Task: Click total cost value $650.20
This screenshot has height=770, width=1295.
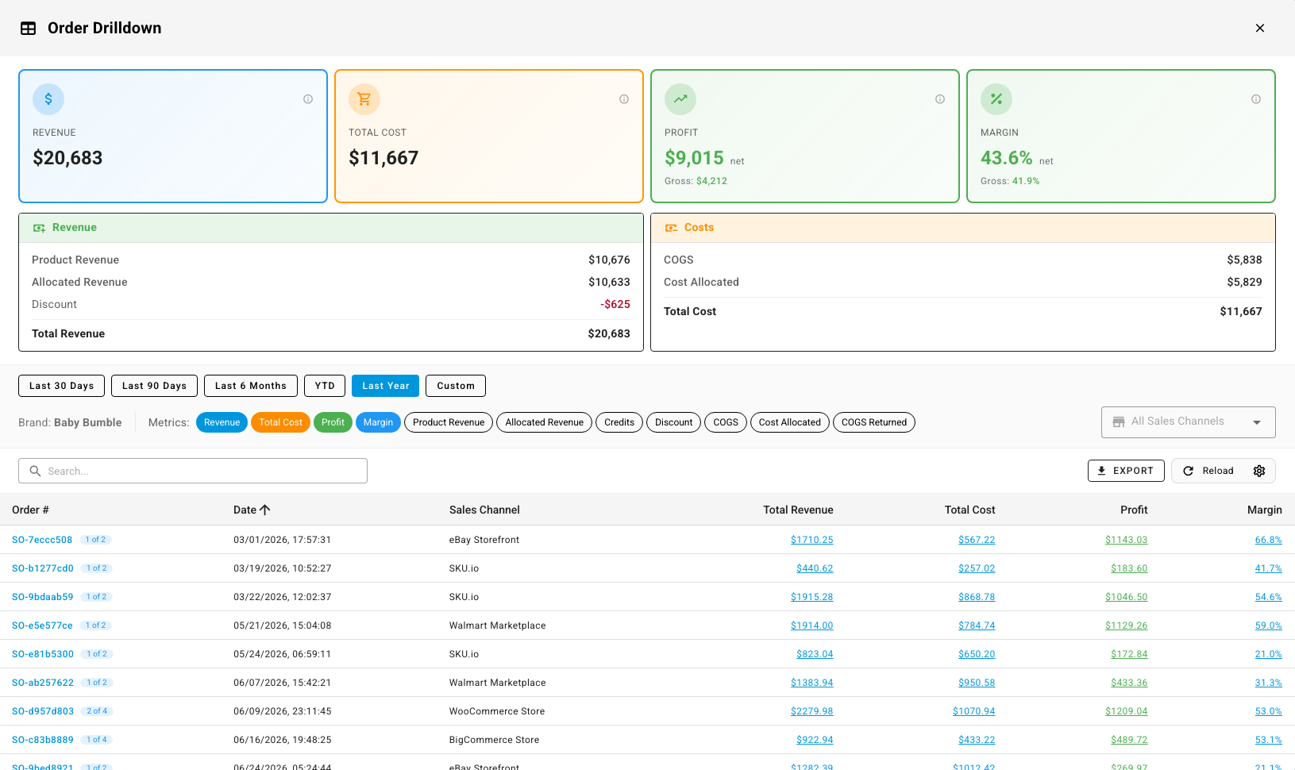Action: 977,654
